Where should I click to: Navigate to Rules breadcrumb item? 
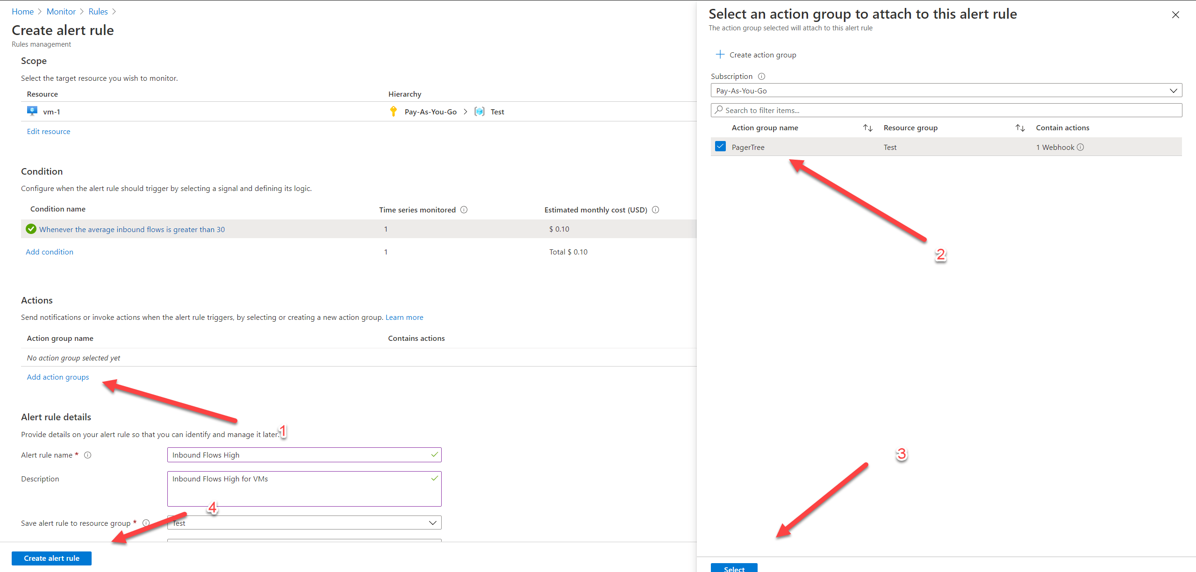click(98, 12)
